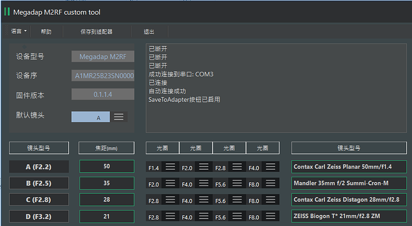Screen dimensions: 412x226
Task: Open F5.6 aperture list icon in row C
Action: 237,200
